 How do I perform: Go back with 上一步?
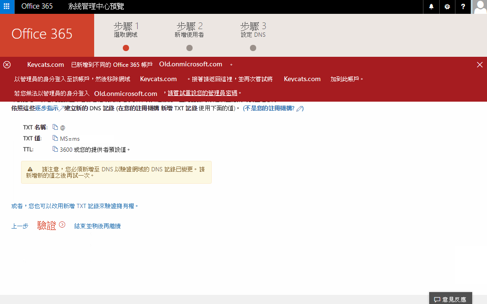[x=20, y=226]
